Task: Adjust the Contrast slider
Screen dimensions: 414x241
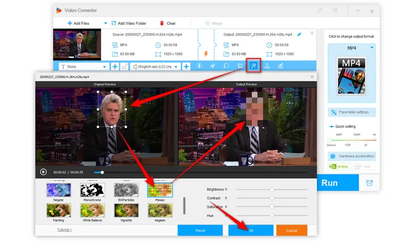Action: tap(271, 198)
